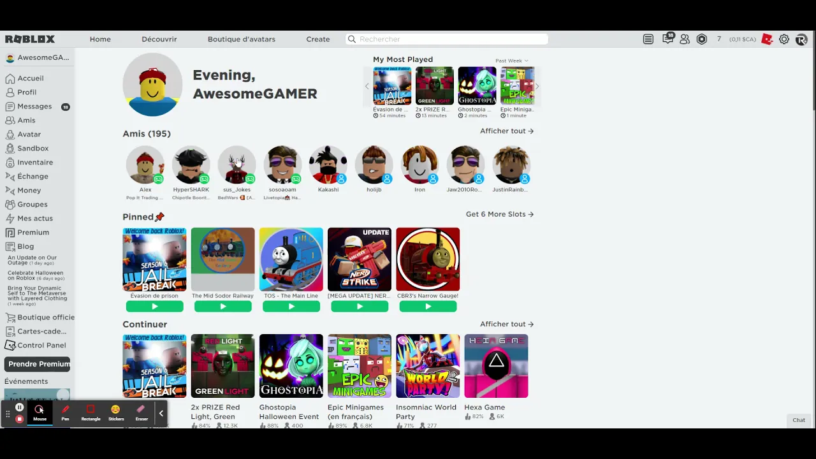The width and height of the screenshot is (816, 459).
Task: Open friend Iron's avatar
Action: click(x=419, y=164)
